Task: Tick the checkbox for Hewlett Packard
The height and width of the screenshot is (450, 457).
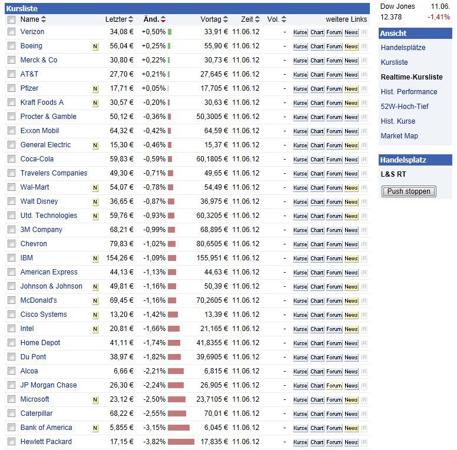Action: [x=11, y=442]
